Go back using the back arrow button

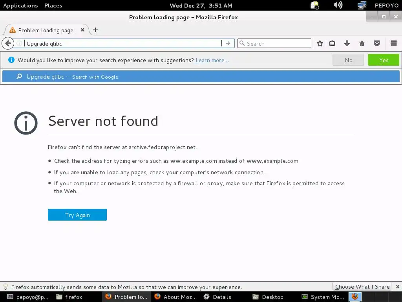(x=8, y=43)
